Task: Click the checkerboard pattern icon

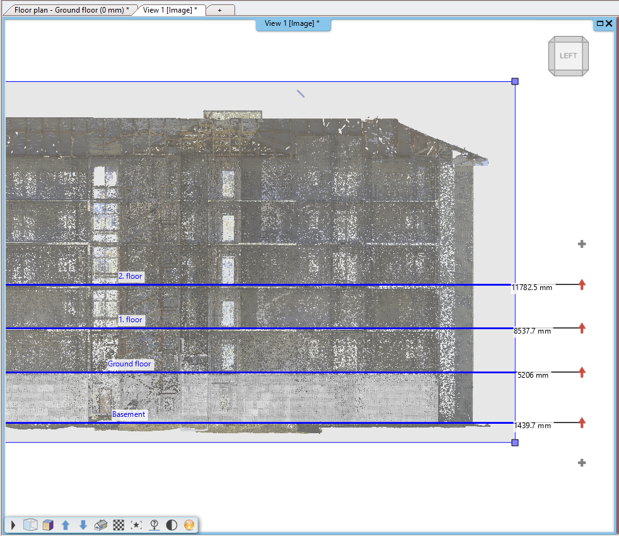Action: [x=119, y=525]
